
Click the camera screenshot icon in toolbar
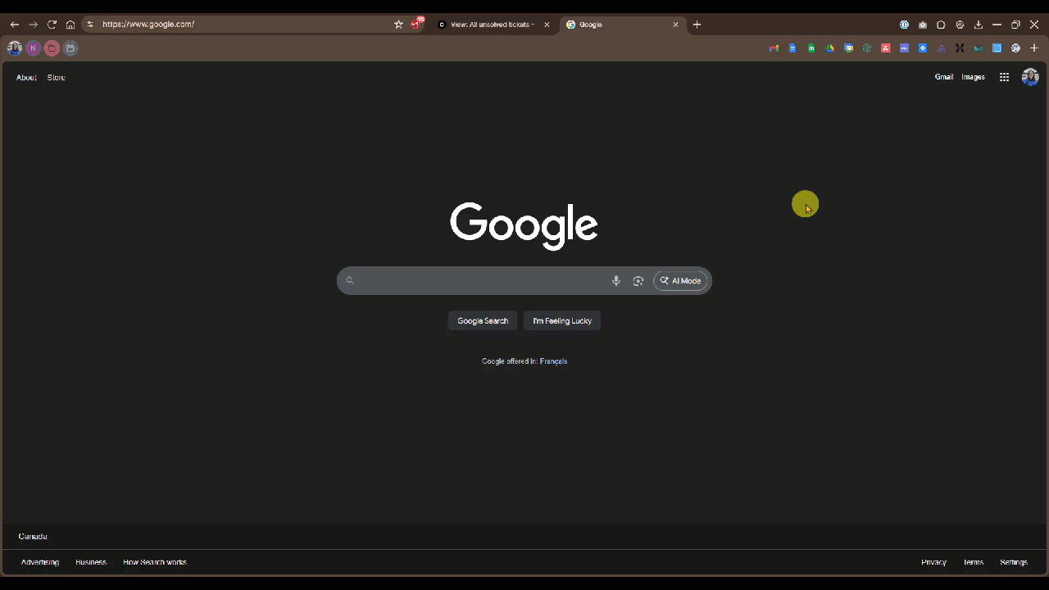tap(923, 25)
